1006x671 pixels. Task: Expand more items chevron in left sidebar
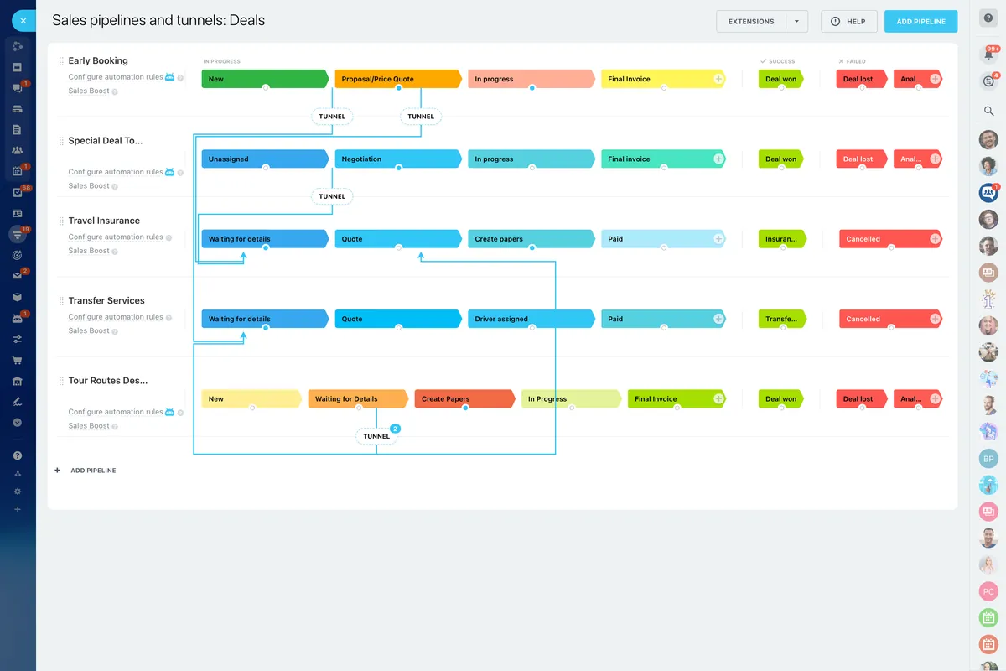click(17, 423)
